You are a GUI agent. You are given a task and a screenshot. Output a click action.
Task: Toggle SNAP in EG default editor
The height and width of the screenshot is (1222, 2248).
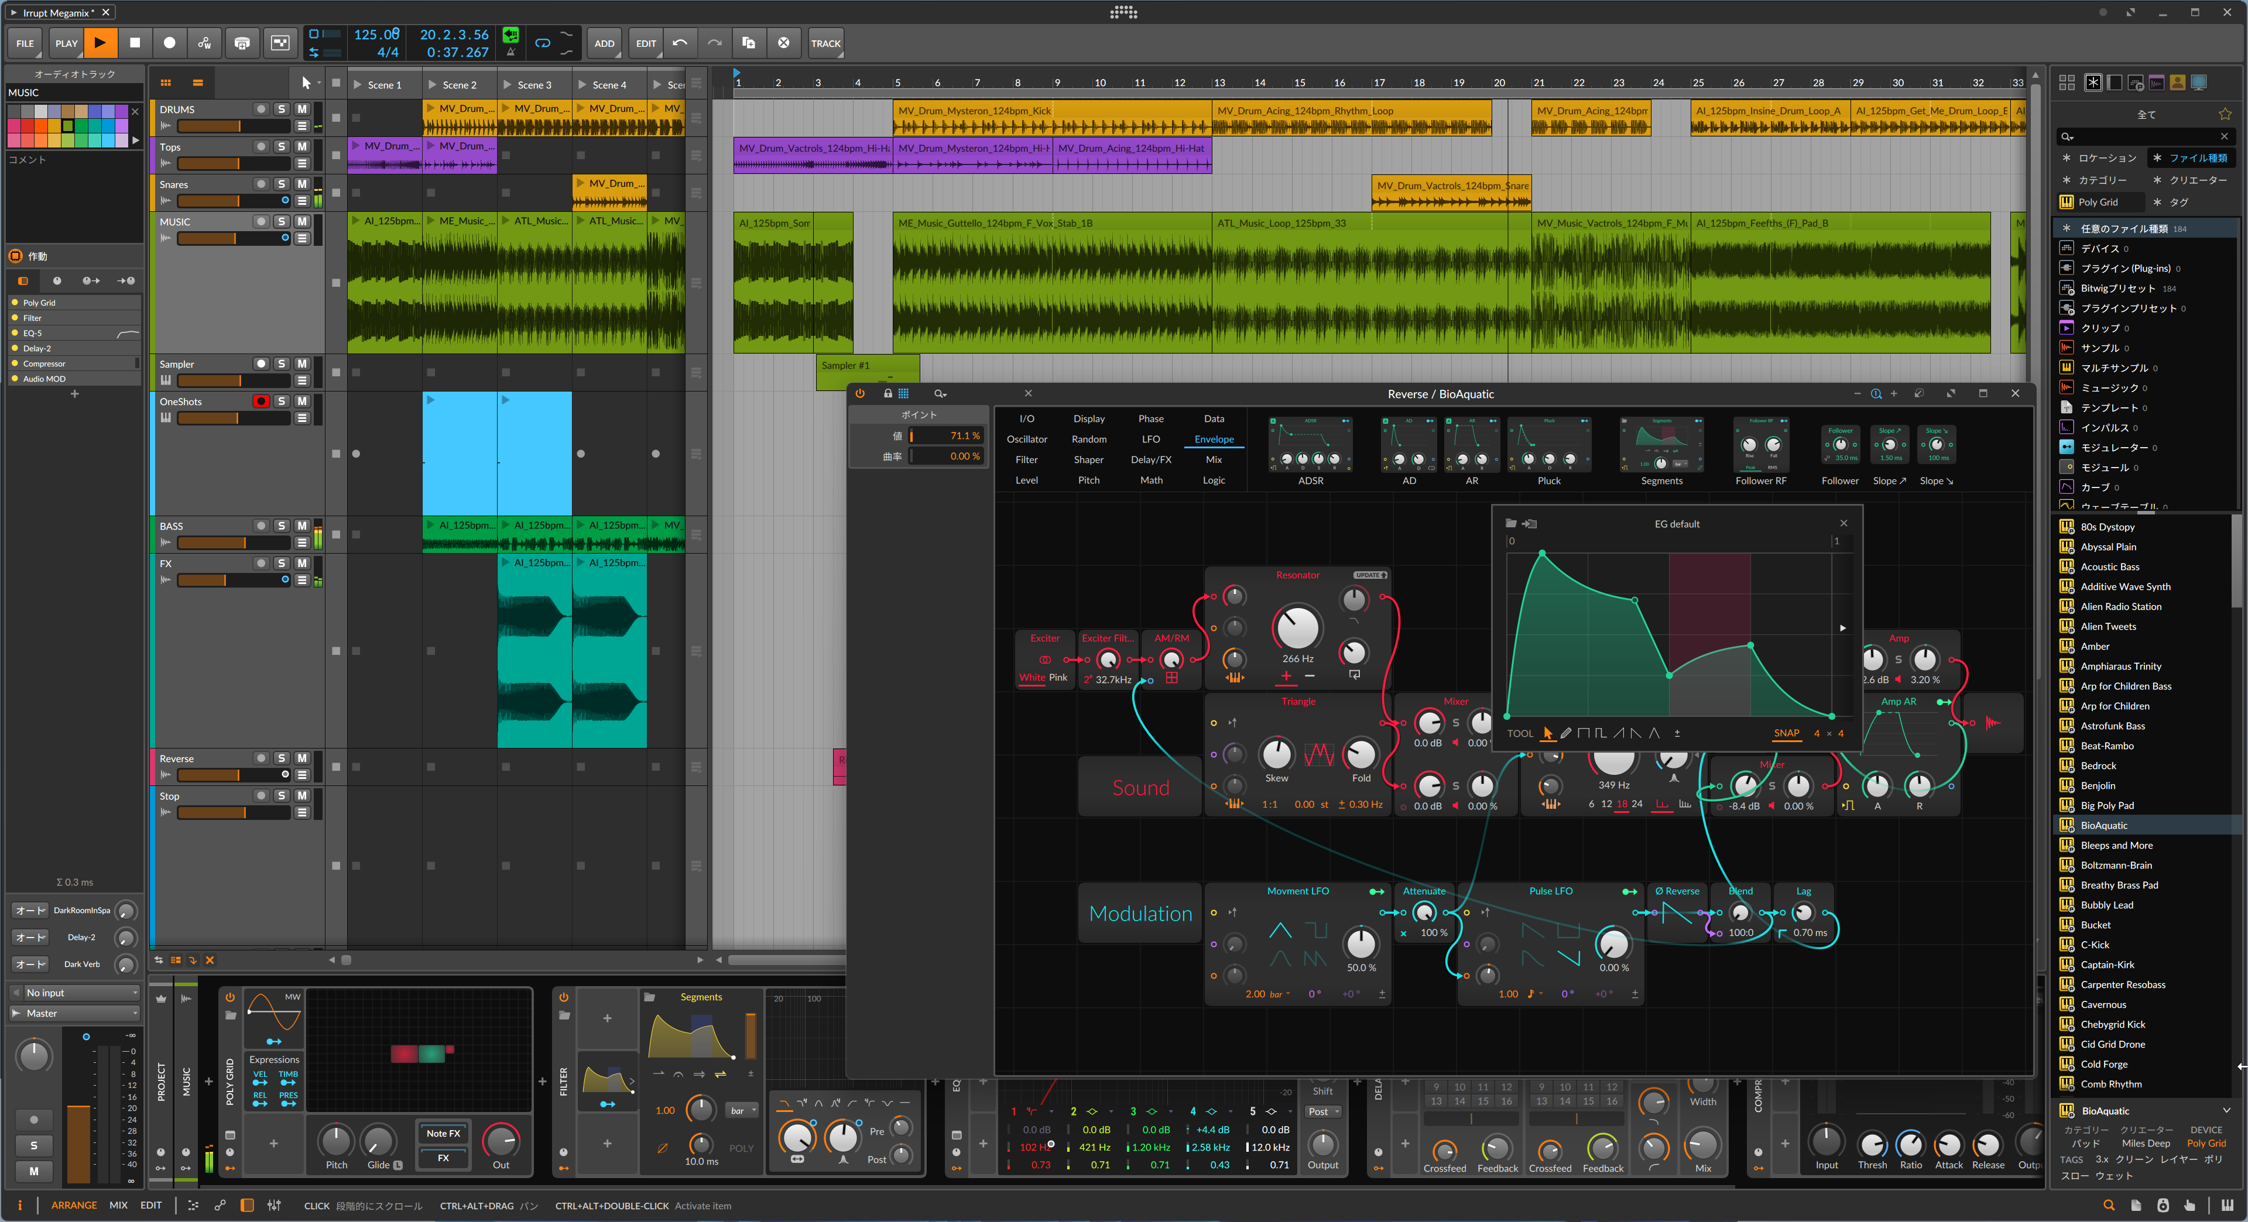click(x=1786, y=733)
